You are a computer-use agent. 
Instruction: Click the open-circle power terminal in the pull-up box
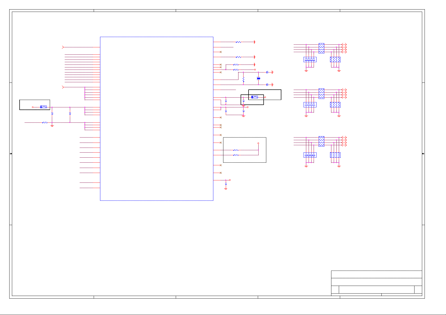(x=258, y=143)
